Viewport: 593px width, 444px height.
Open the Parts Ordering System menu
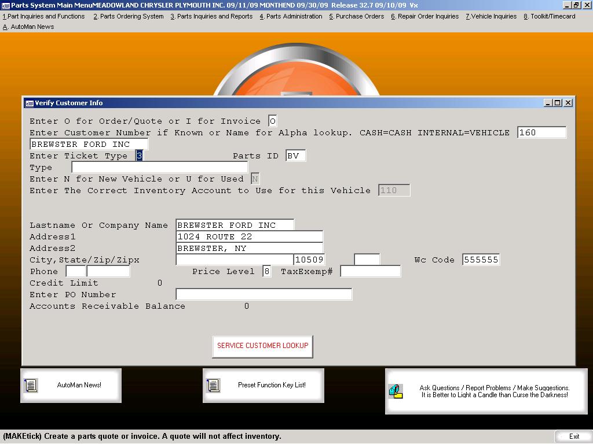click(x=129, y=16)
